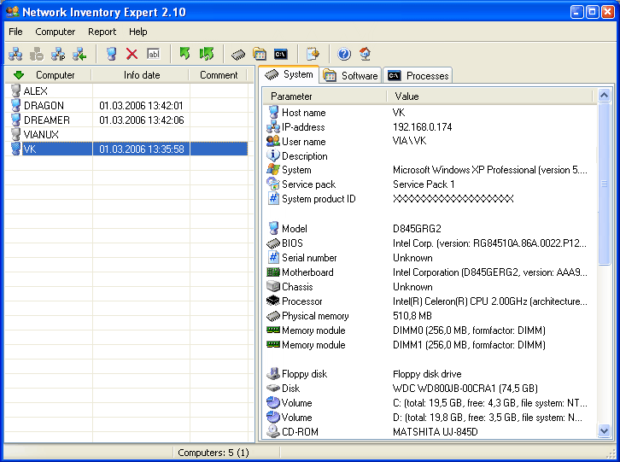Viewport: 620px width, 462px height.
Task: Click the single blue computer toolbar icon
Action: coord(112,54)
